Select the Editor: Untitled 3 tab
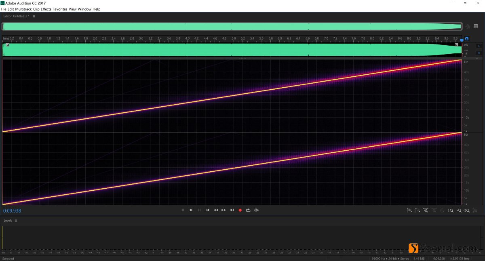 (16, 17)
